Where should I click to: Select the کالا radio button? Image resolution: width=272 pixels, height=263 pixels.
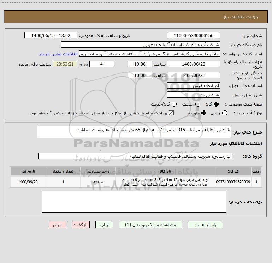216,104
